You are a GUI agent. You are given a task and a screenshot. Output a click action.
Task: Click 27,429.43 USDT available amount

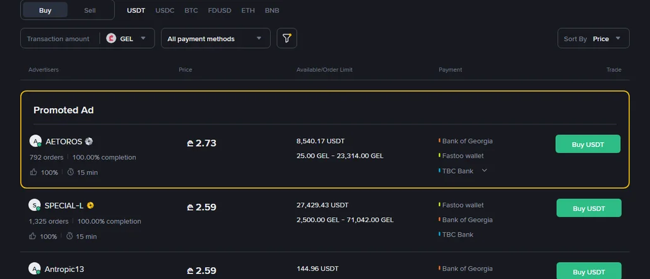322,205
